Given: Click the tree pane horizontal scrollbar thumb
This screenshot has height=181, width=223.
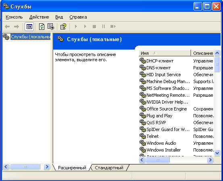Looking at the screenshot, I should click(x=25, y=166).
